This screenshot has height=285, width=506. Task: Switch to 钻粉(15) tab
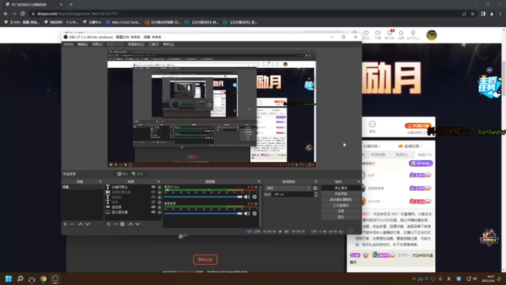(424, 155)
